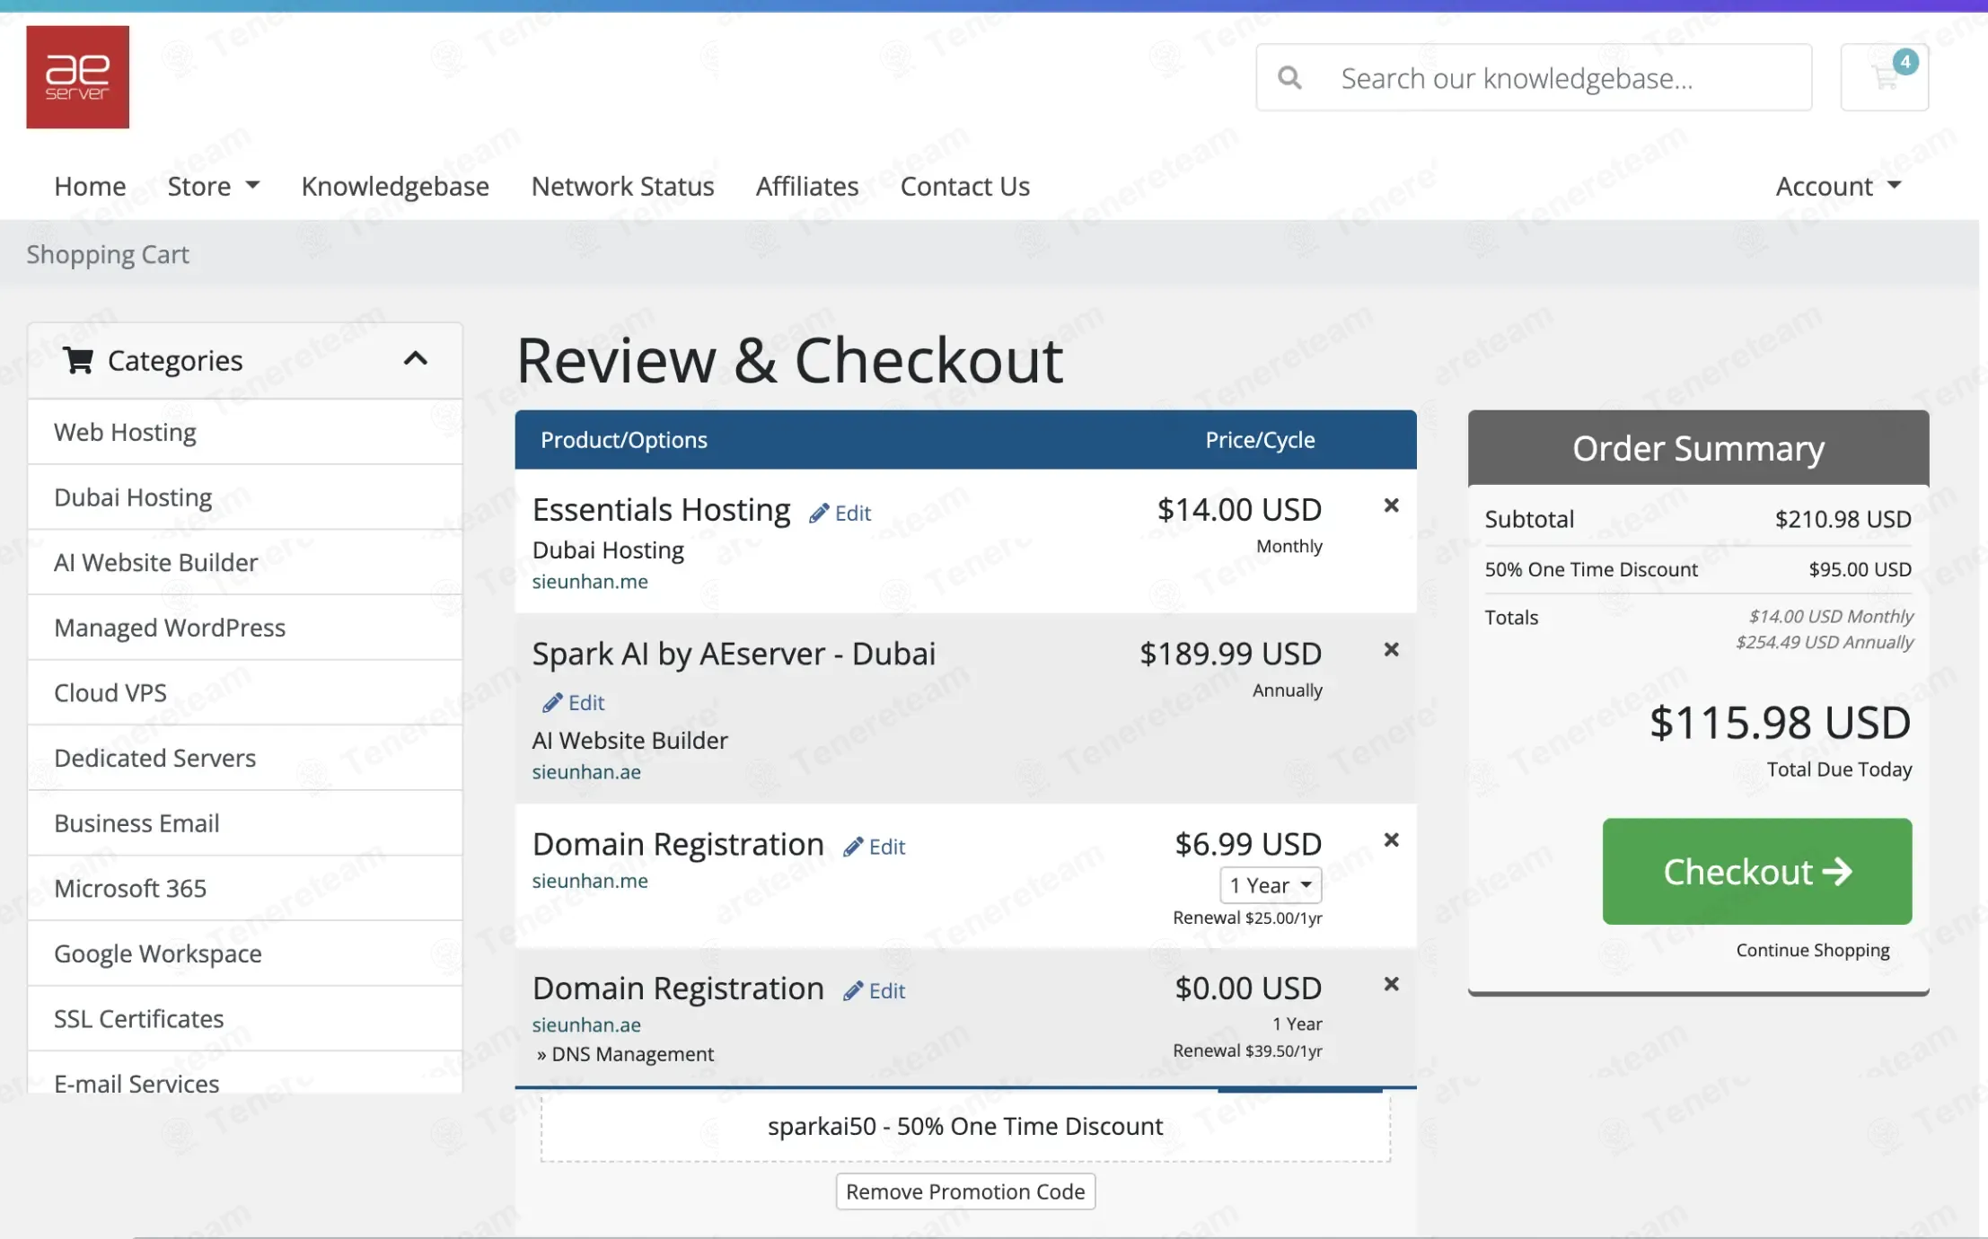Click the AEserver logo

click(x=77, y=76)
